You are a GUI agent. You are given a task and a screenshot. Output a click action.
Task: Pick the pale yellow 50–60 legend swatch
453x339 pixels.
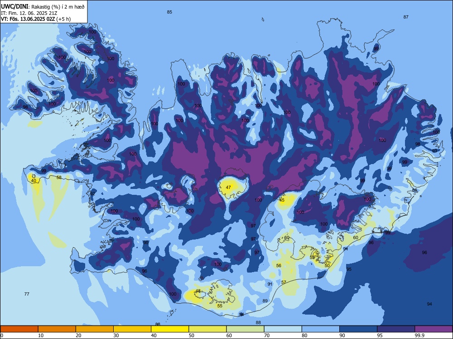tap(207, 329)
